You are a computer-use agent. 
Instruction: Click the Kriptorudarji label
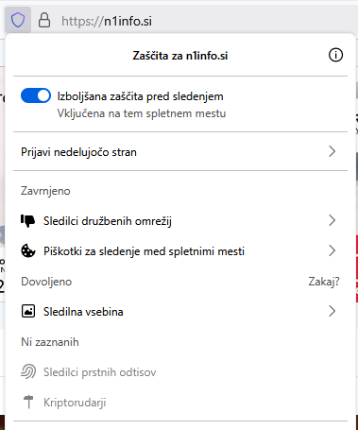click(x=75, y=403)
